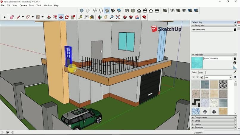The height and width of the screenshot is (135, 240).
Task: Toggle Back Edges style
Action: coord(88,10)
